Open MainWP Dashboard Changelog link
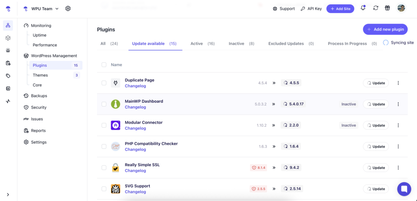 tap(135, 107)
